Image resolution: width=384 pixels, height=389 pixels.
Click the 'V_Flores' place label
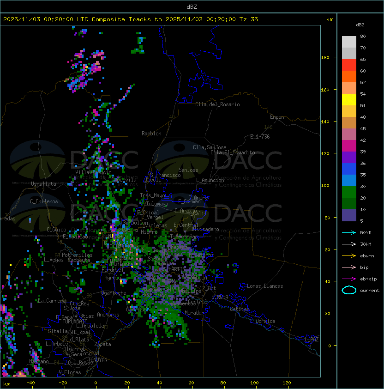click(x=70, y=372)
